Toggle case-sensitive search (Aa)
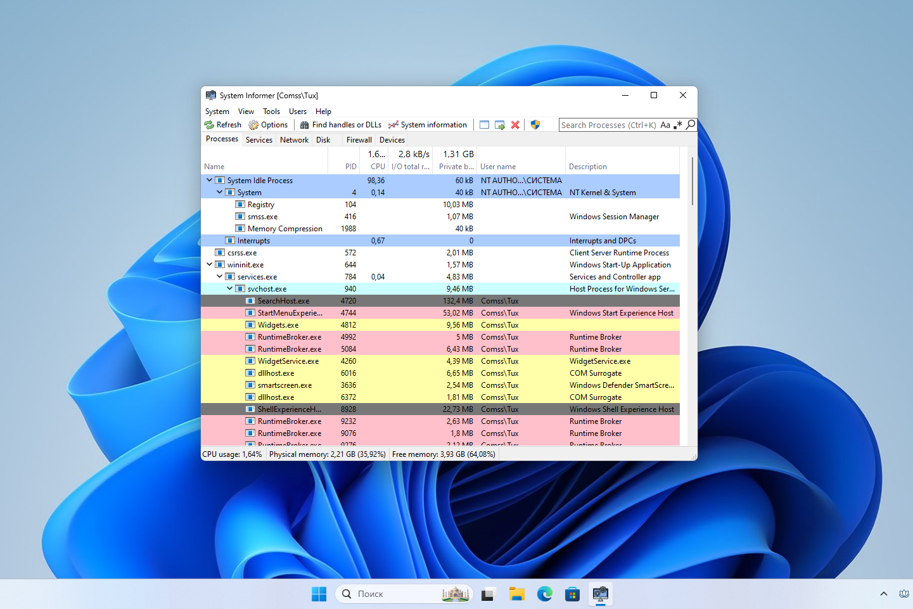913x609 pixels. click(665, 125)
